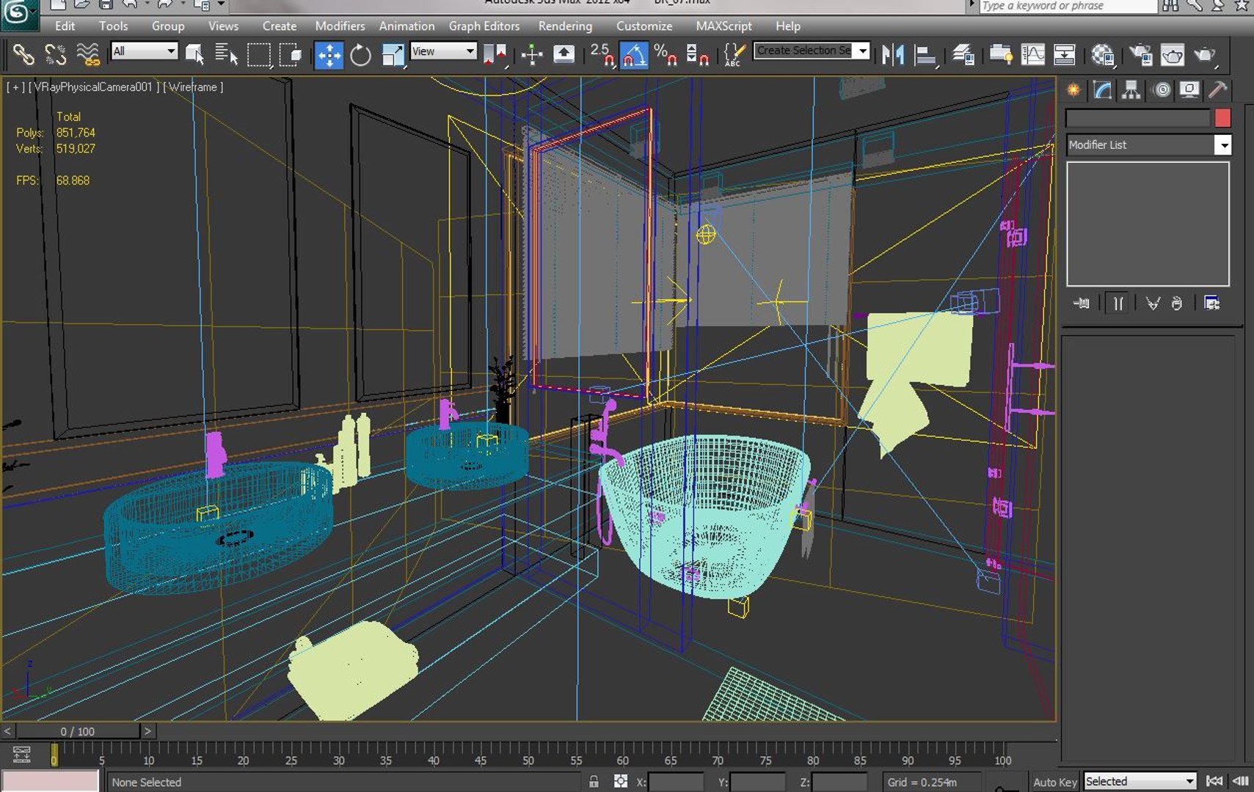Open the Material Editor

tap(1102, 54)
